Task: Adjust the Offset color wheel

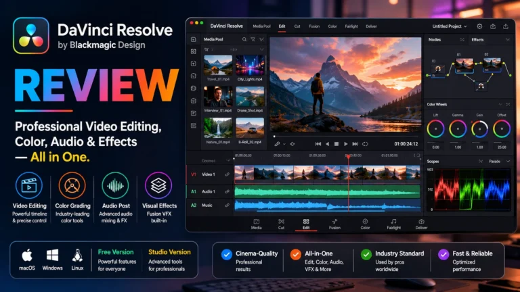Action: coord(502,129)
